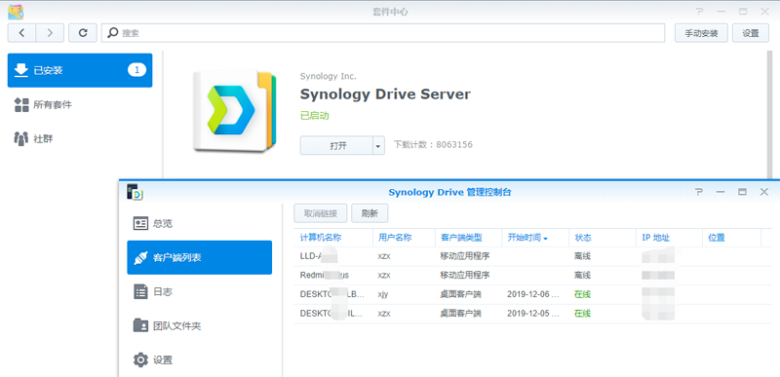Click Synology Drive Server title text
The width and height of the screenshot is (780, 377).
click(x=385, y=94)
